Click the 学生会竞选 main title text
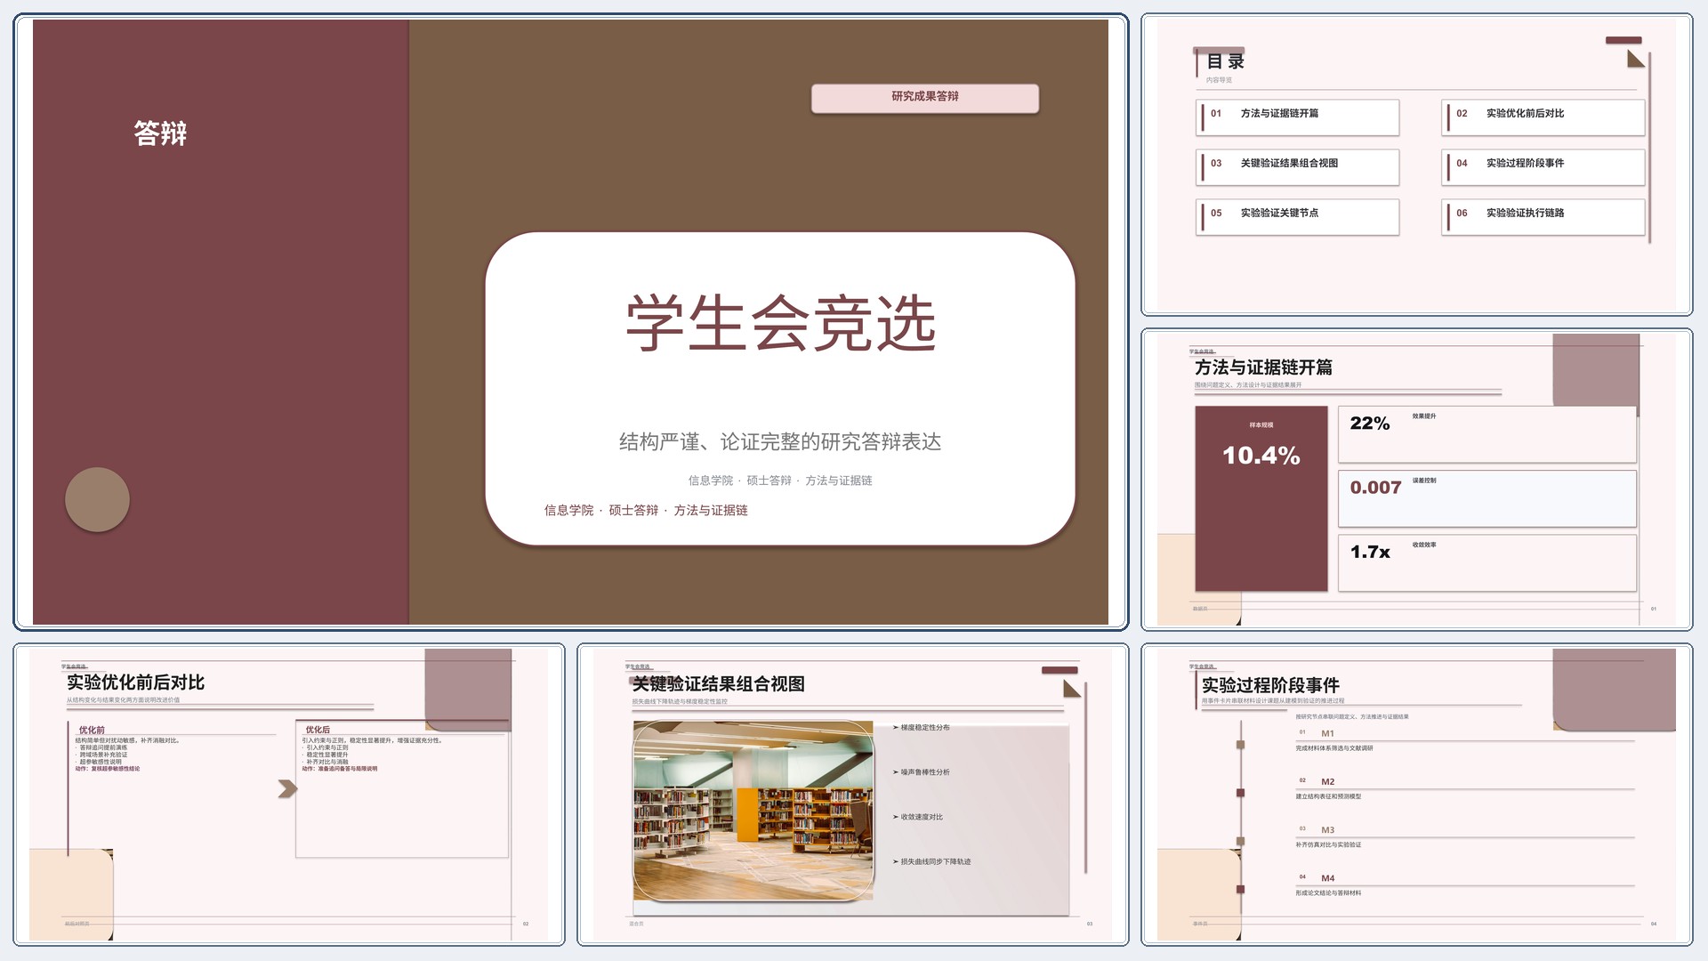The height and width of the screenshot is (961, 1708). (x=781, y=323)
